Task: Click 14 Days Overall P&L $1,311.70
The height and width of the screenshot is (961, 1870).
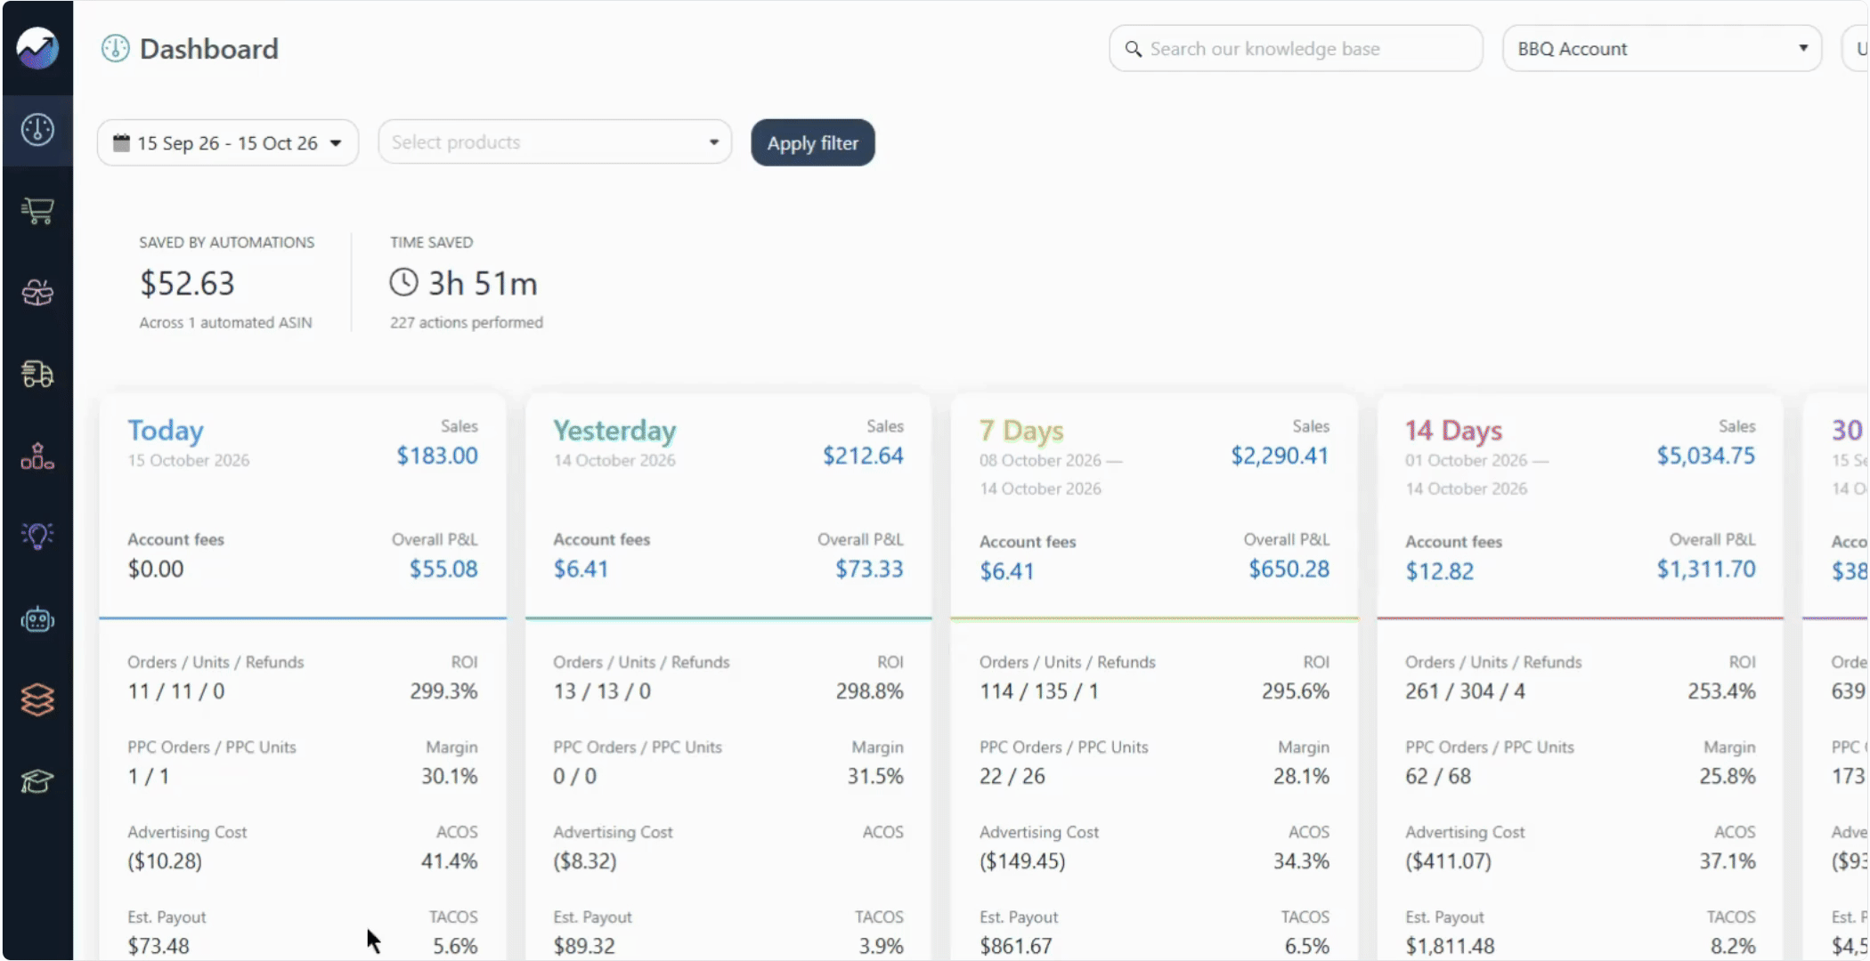Action: click(1706, 569)
